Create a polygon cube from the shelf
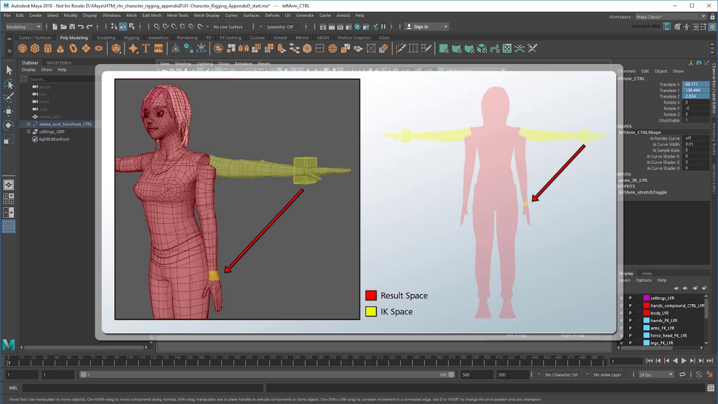718x404 pixels. pyautogui.click(x=35, y=49)
